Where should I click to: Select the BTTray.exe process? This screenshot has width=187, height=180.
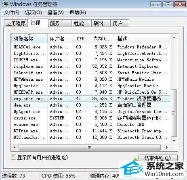coord(91,131)
